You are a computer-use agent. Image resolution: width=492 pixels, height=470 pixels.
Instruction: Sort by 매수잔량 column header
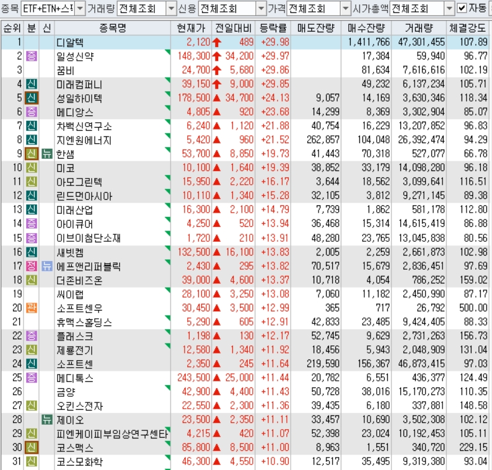point(366,29)
